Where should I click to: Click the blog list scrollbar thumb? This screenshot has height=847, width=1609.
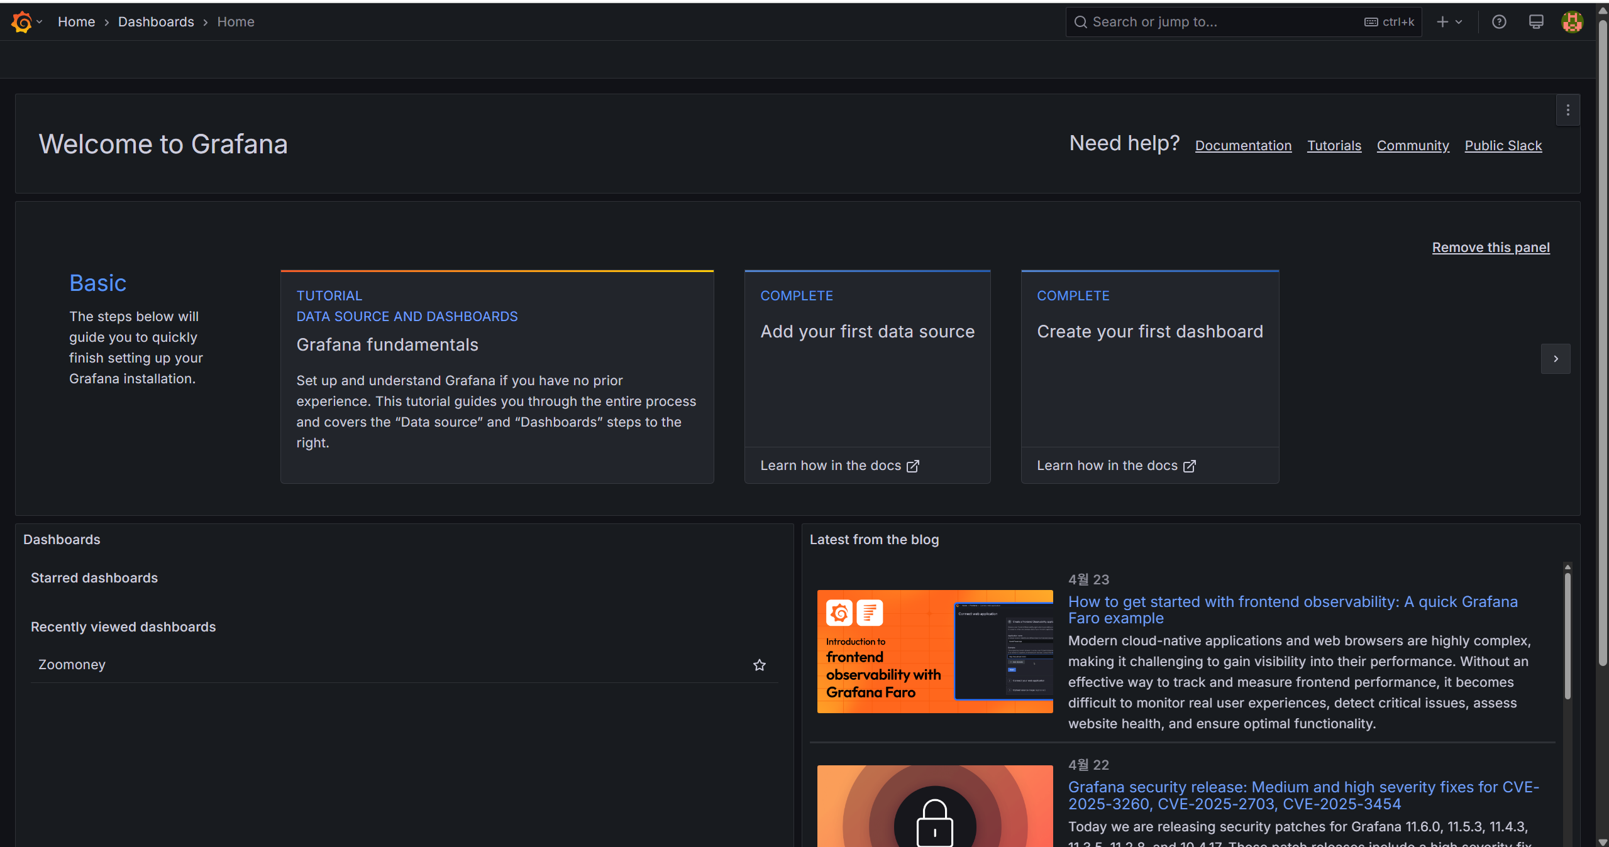tap(1568, 635)
